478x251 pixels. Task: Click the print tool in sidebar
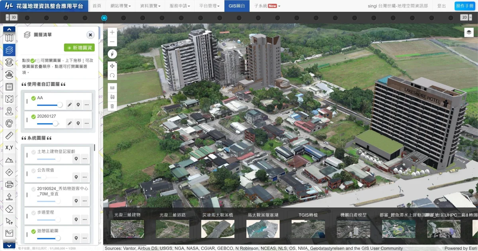click(x=9, y=184)
